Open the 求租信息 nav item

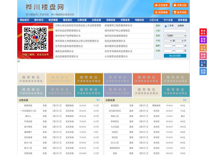(x=125, y=20)
